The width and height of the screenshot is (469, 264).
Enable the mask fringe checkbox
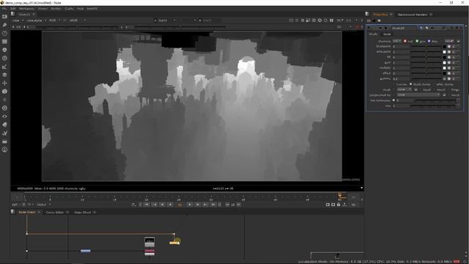coord(449,89)
